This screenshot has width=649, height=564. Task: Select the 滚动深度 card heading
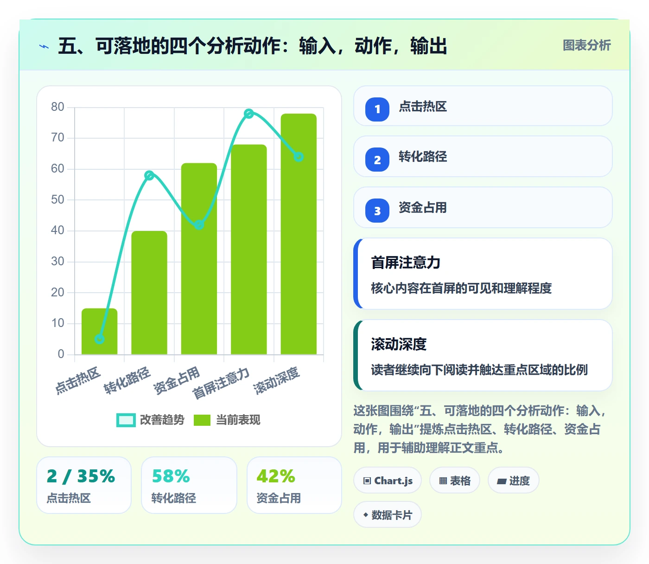point(399,345)
